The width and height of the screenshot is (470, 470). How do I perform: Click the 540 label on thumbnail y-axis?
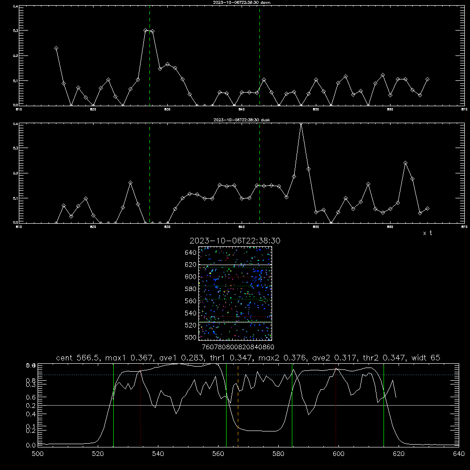[x=191, y=313]
